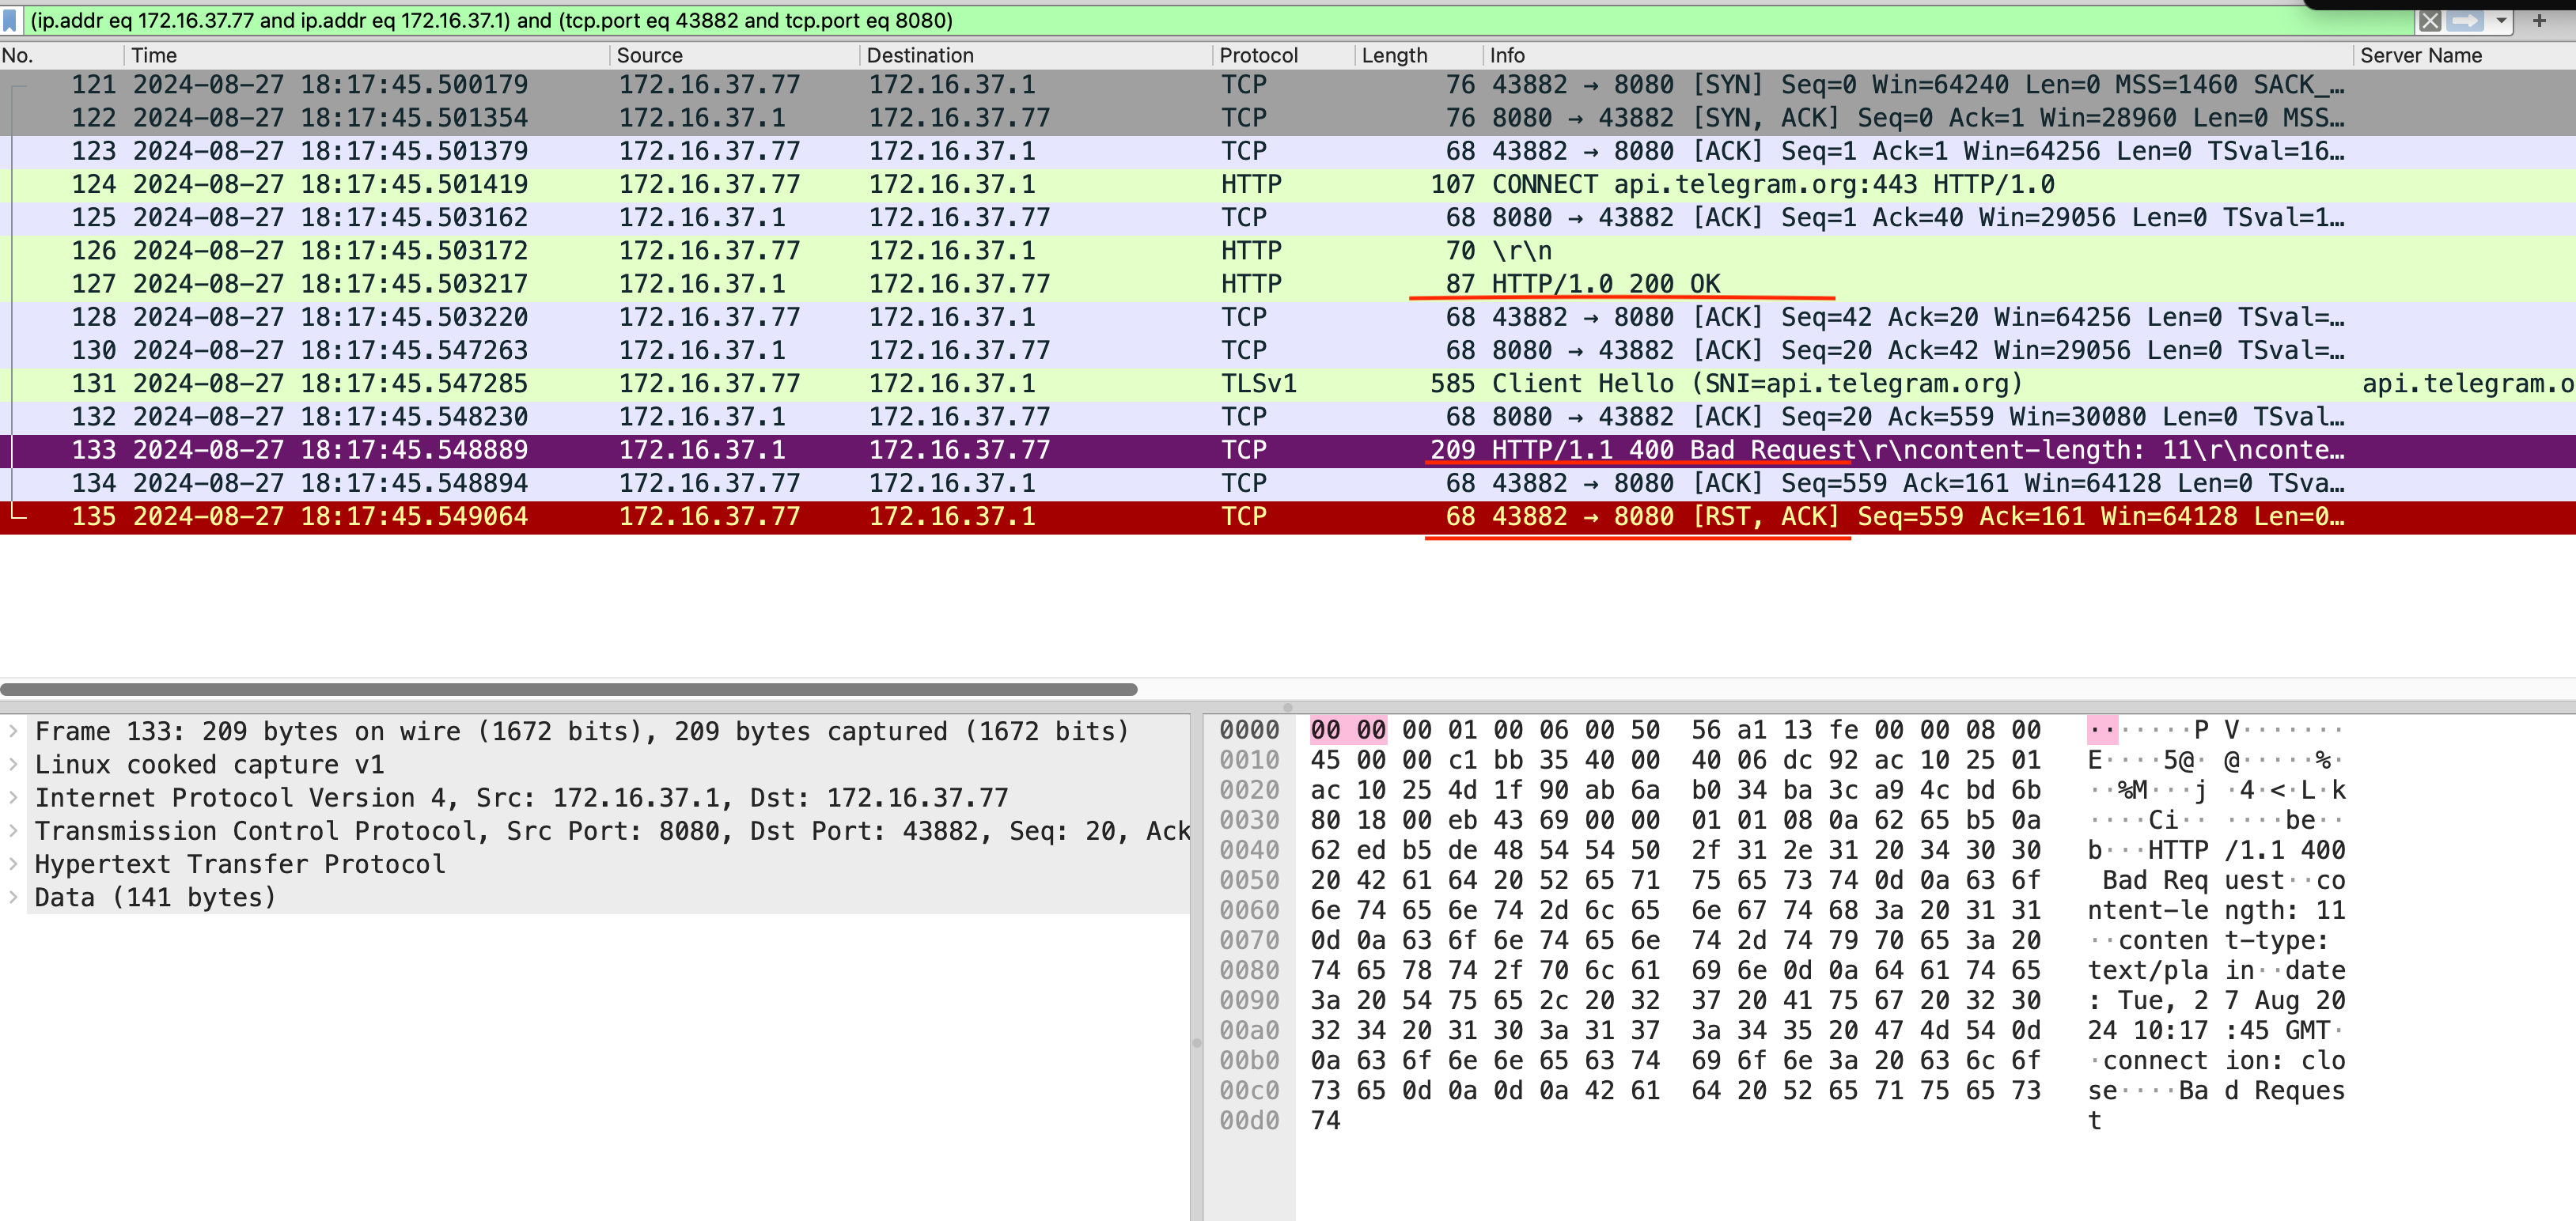
Task: Click inside the display filter input field
Action: pyautogui.click(x=1200, y=20)
